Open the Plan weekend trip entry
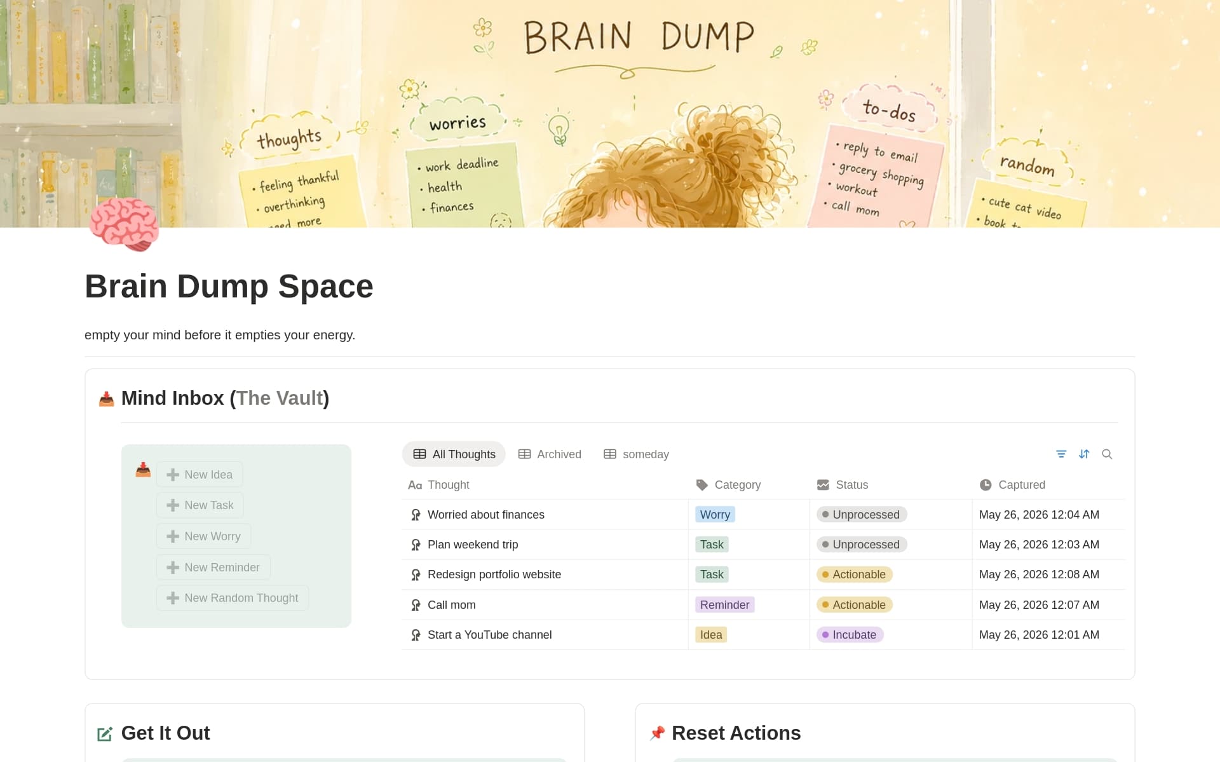 click(473, 545)
